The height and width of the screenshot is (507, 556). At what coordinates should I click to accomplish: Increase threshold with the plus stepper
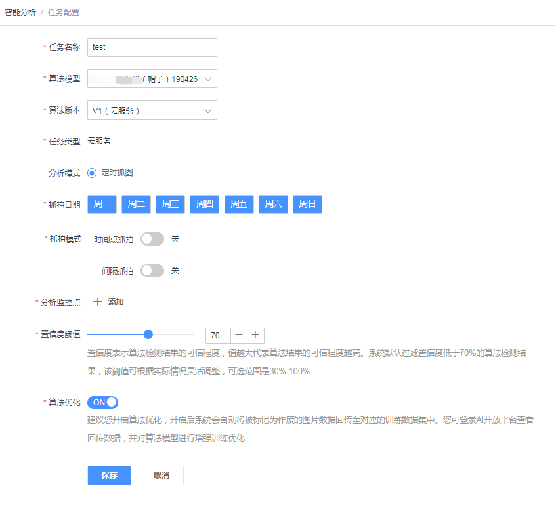point(255,336)
